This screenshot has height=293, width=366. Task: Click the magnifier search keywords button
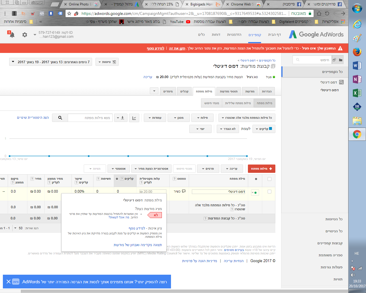(x=60, y=118)
